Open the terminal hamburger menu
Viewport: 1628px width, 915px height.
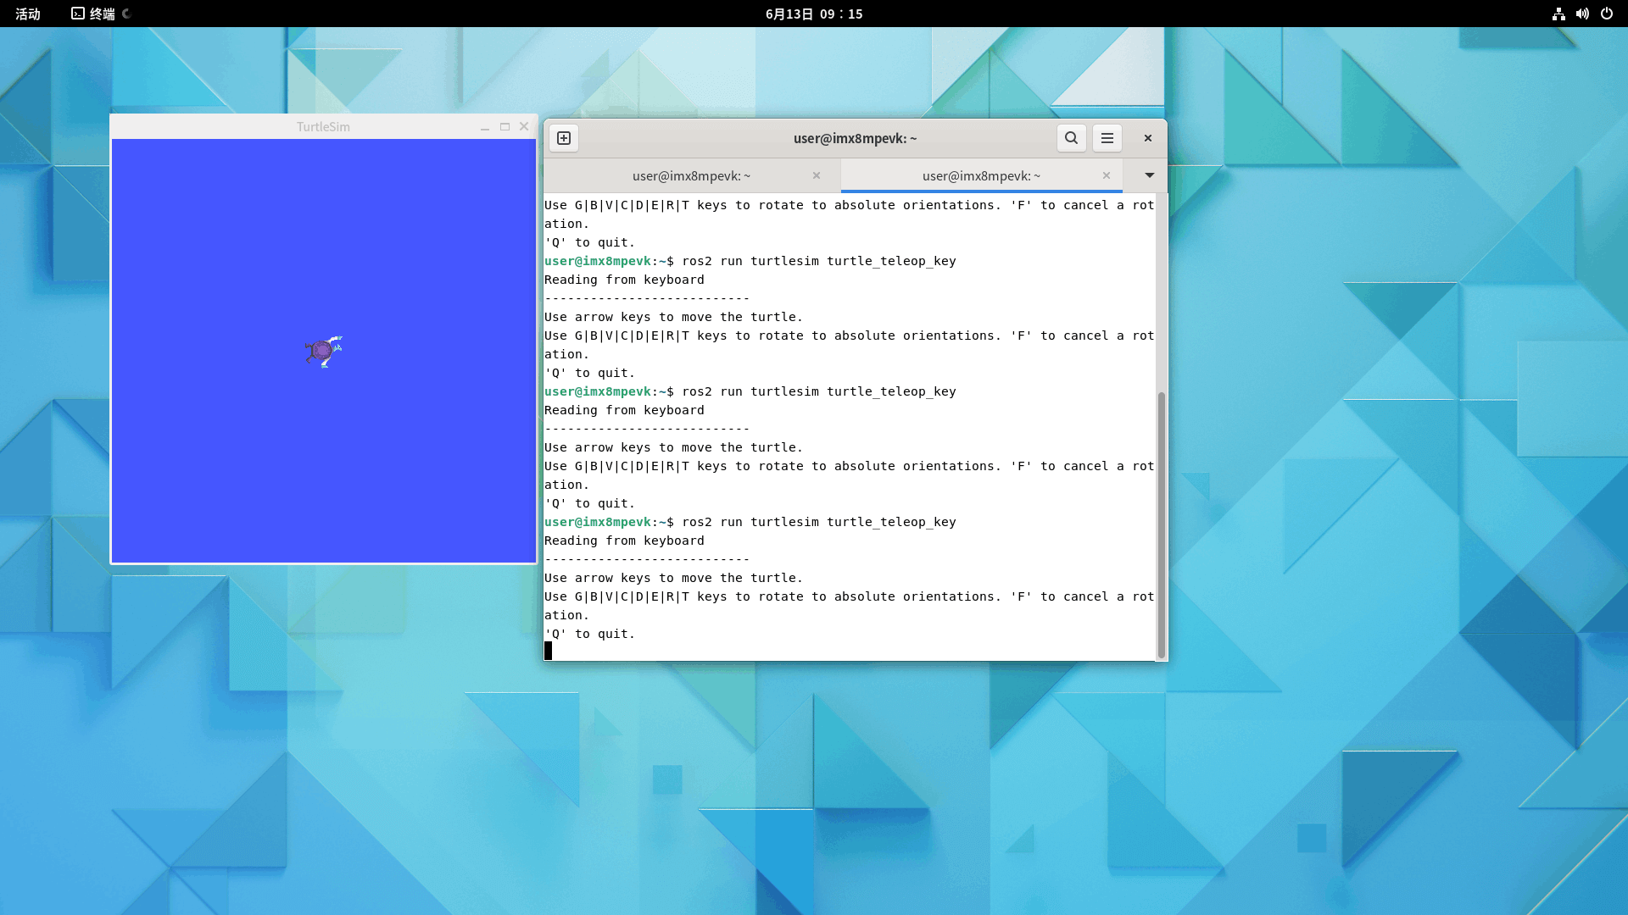coord(1107,138)
